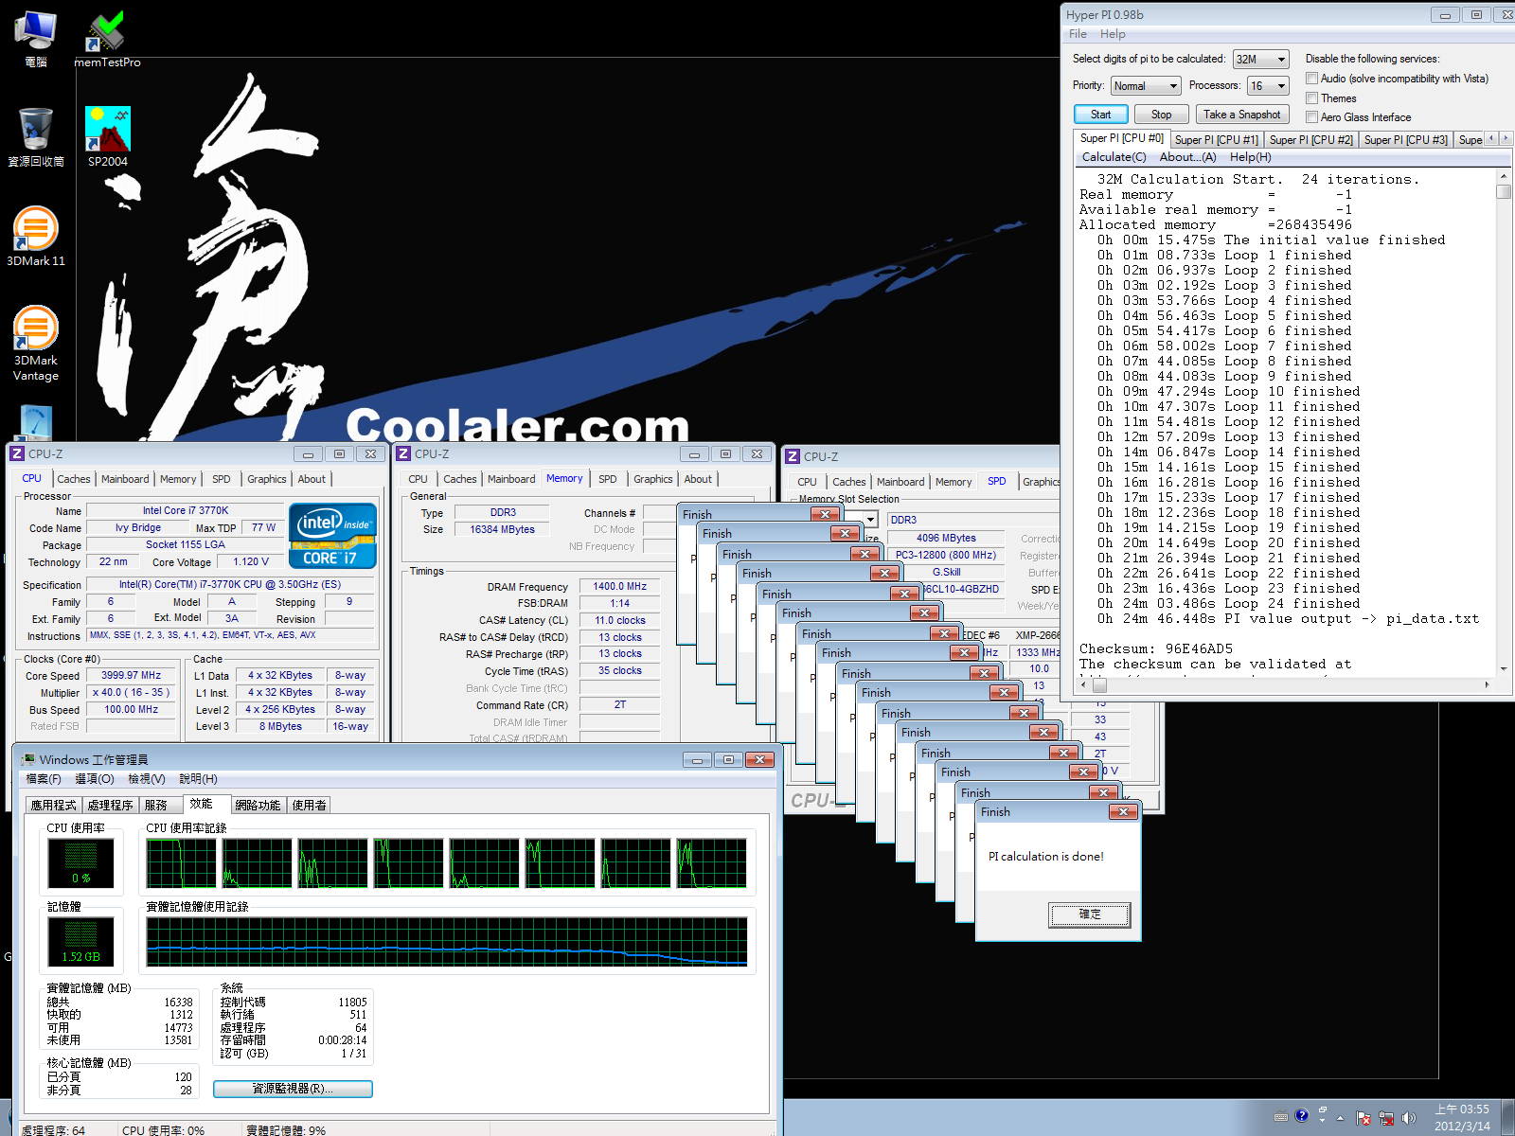Viewport: 1515px width, 1136px height.
Task: Open the Hyper PI Help menu
Action: [x=1113, y=34]
